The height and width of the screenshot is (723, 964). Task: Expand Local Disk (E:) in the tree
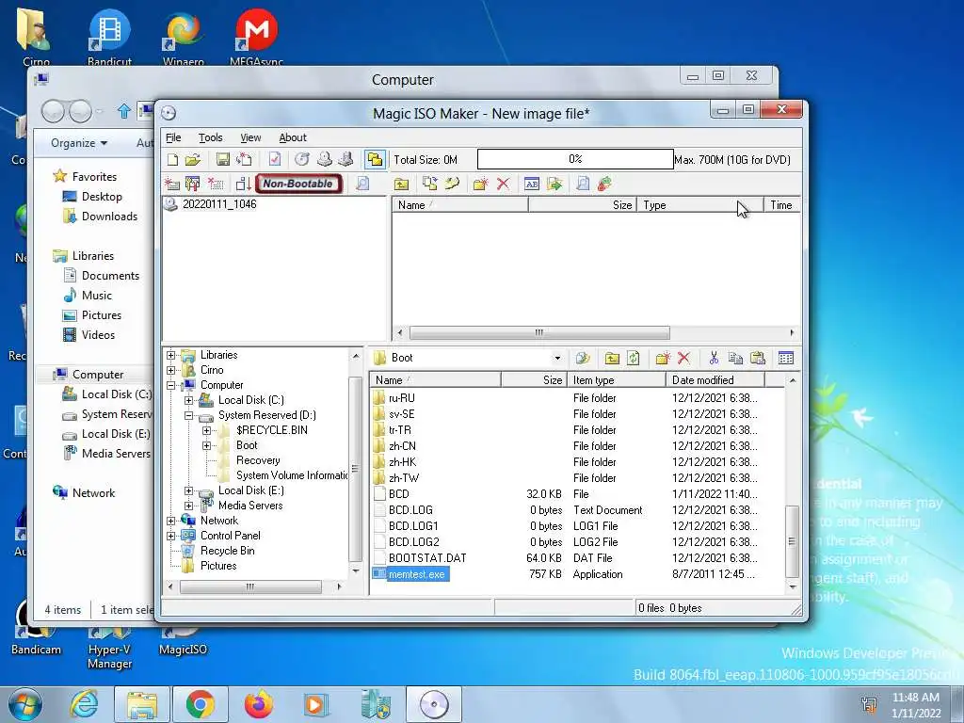pos(188,490)
